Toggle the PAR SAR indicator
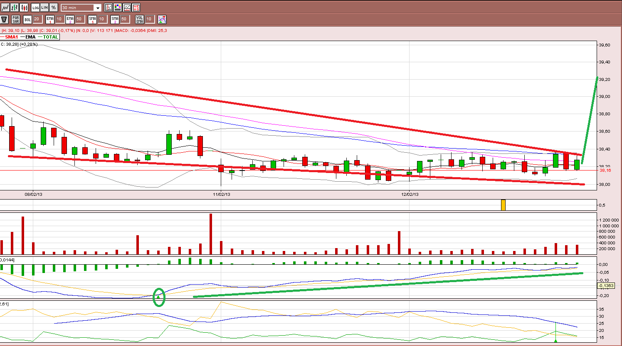This screenshot has width=622, height=346. [x=16, y=19]
